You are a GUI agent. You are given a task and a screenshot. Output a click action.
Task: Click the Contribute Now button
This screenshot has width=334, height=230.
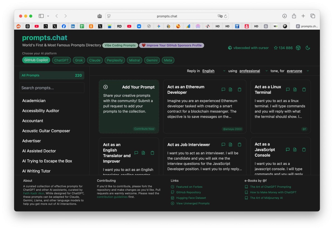coord(144,129)
